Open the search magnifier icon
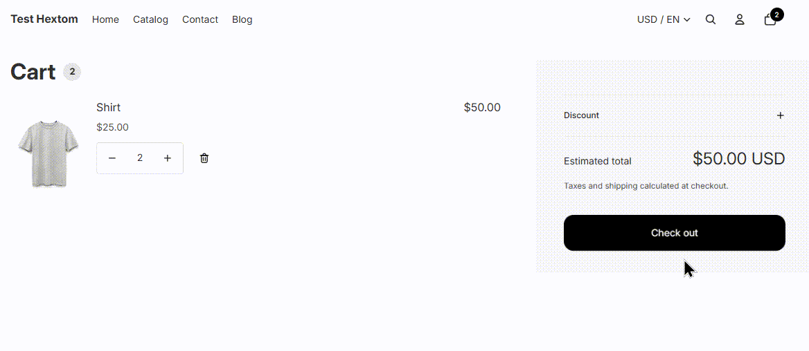 [x=711, y=19]
